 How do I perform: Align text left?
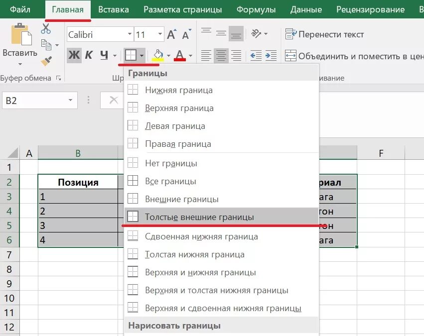(206, 56)
